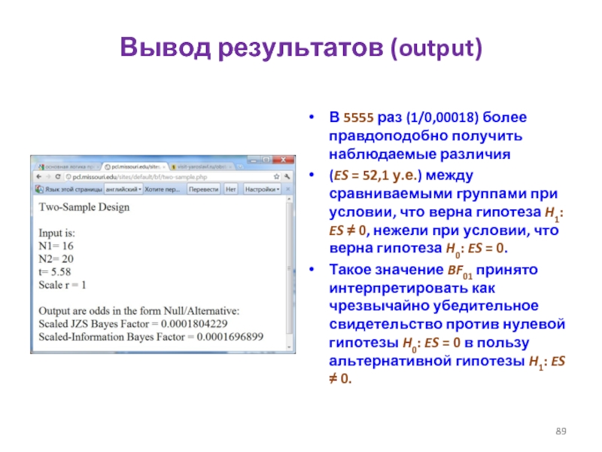The image size is (602, 452).
Task: Minimize the browser window
Action: tap(254, 160)
